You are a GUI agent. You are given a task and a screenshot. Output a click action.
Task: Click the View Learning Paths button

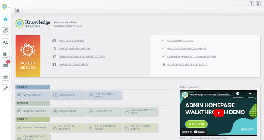click(x=104, y=95)
